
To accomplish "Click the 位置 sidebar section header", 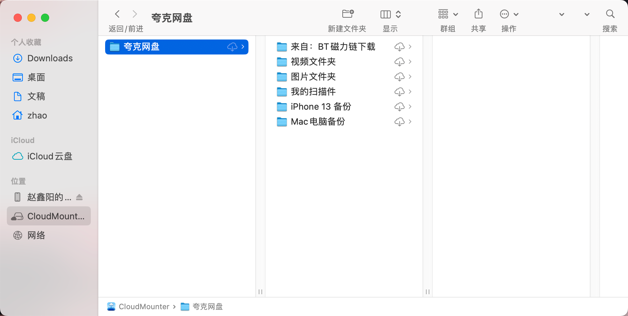I will click(18, 181).
